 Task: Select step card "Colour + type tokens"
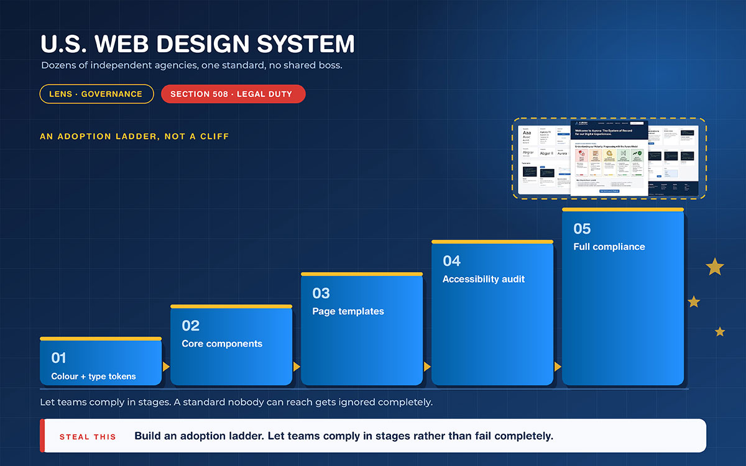click(x=101, y=361)
